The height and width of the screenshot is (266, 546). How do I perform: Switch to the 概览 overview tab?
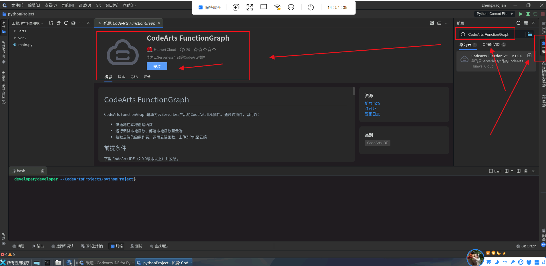point(108,77)
